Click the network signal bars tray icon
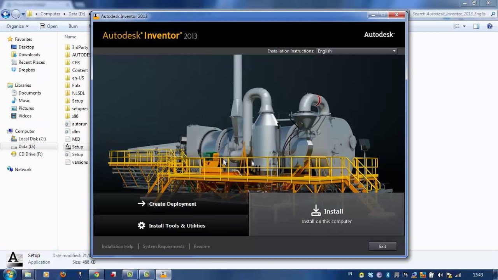This screenshot has width=498, height=280. point(458,275)
